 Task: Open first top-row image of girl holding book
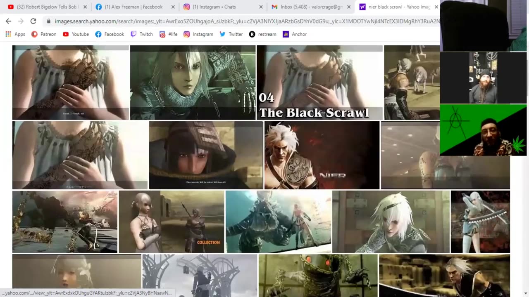(71, 82)
